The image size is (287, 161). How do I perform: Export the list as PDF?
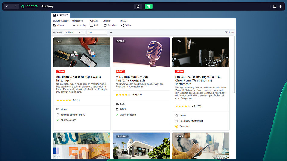94,25
